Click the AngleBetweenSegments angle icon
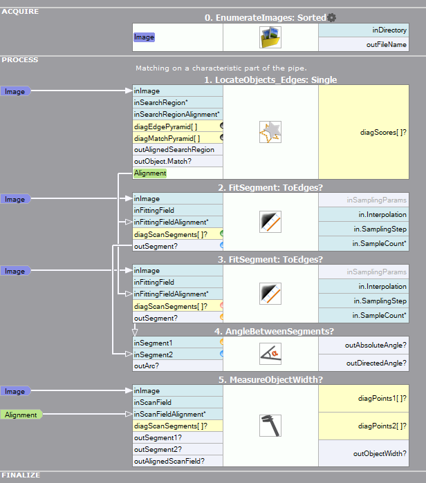This screenshot has height=483, width=426. tap(270, 354)
